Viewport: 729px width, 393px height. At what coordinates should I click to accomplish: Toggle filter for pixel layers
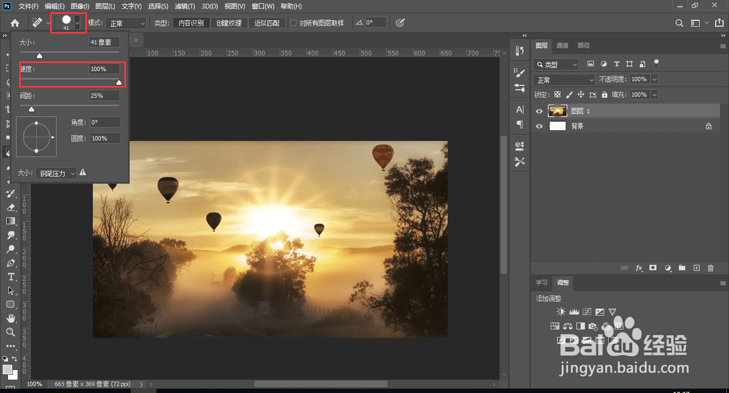(x=591, y=64)
